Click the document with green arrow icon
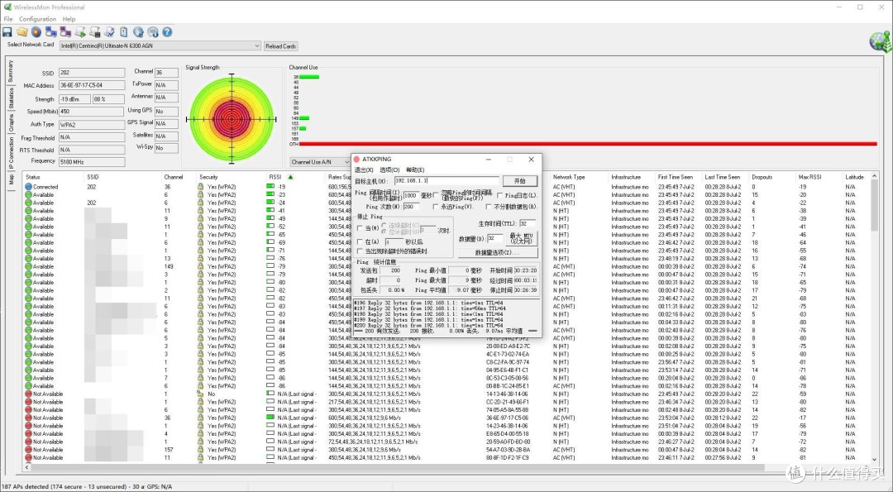The height and width of the screenshot is (492, 893). pyautogui.click(x=80, y=32)
